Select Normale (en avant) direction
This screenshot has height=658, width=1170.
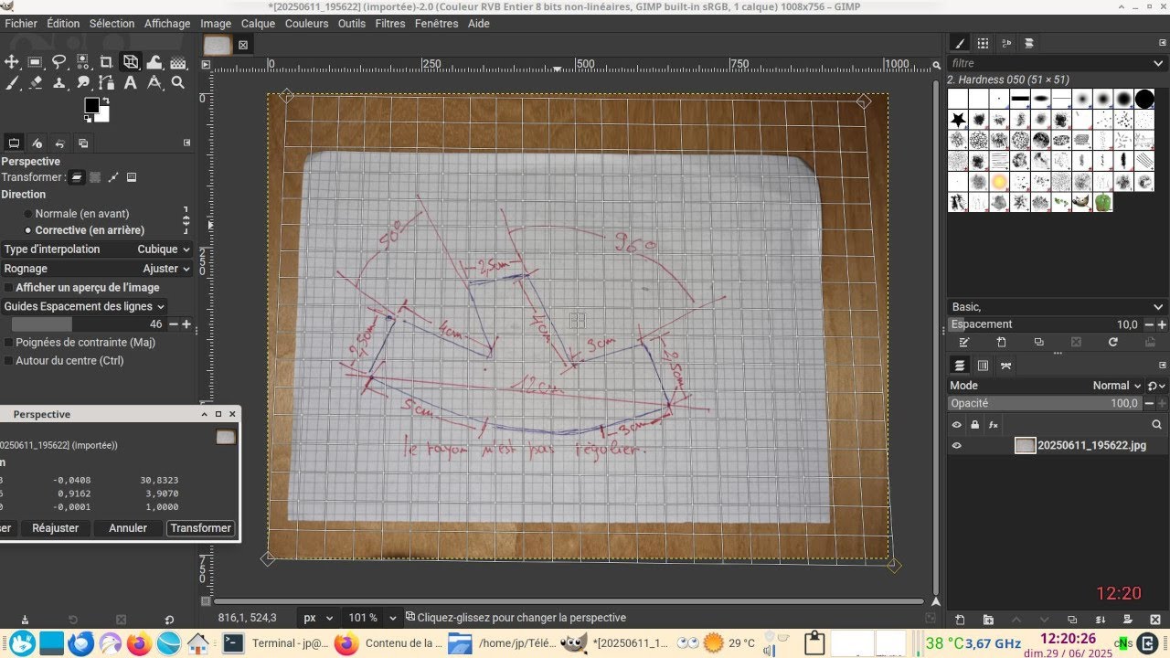(x=78, y=213)
